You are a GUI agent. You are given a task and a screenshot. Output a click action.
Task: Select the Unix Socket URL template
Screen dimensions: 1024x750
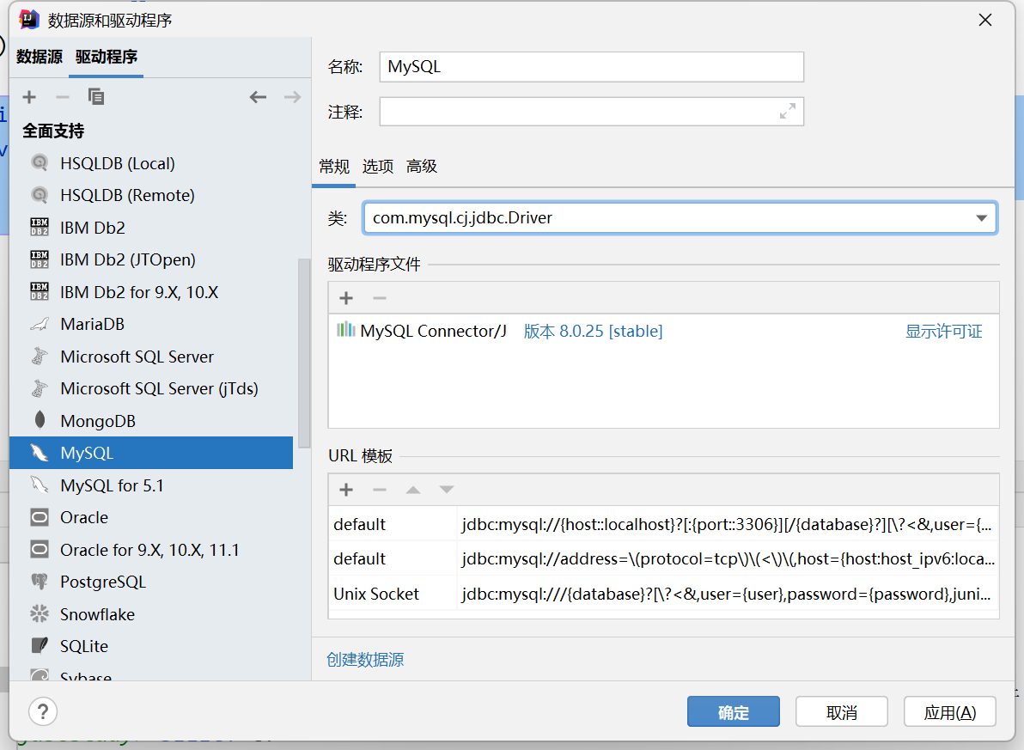(663, 594)
